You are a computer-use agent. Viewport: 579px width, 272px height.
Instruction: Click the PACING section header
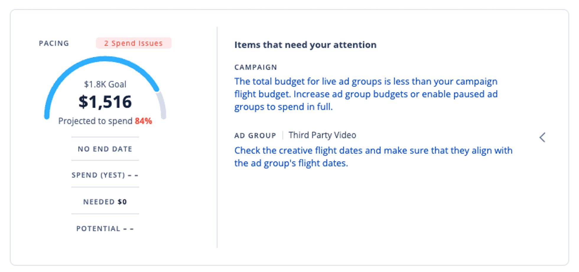tap(54, 43)
